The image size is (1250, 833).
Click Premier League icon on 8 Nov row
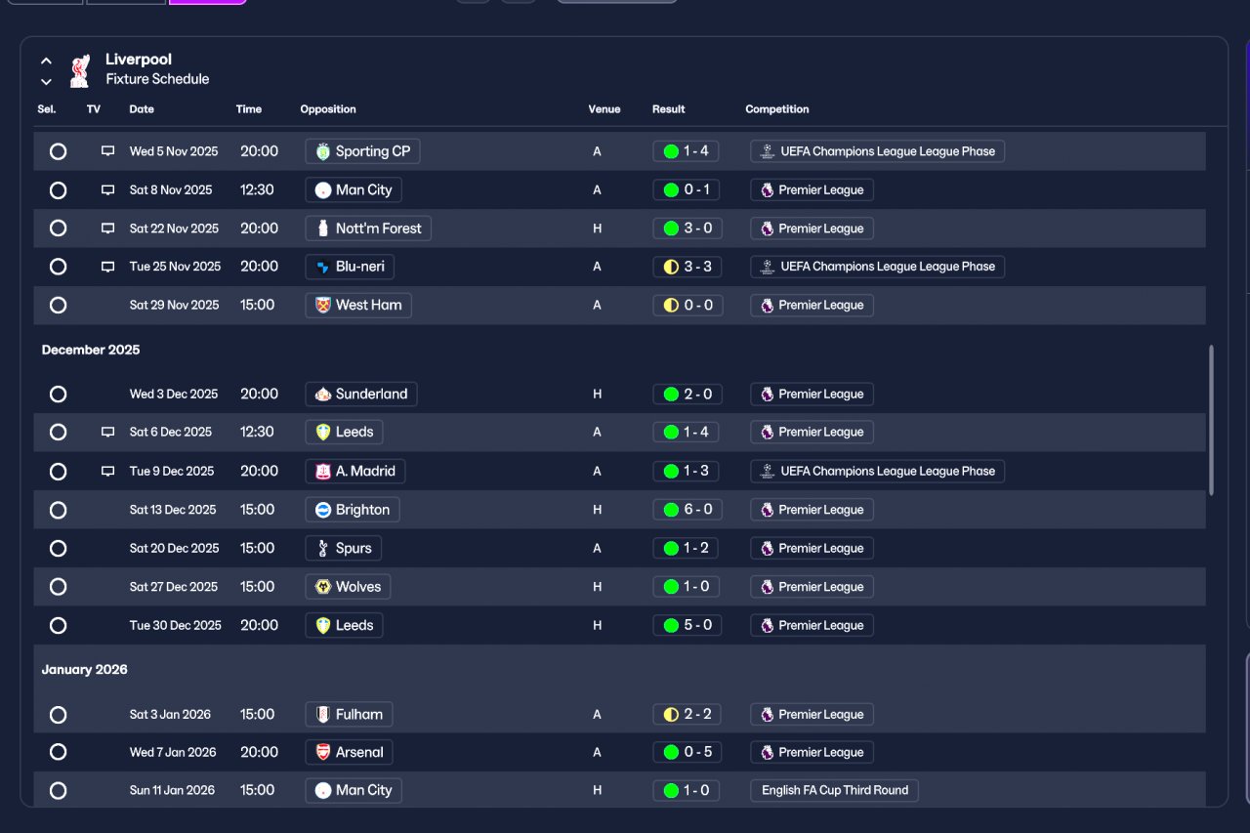[x=768, y=189]
